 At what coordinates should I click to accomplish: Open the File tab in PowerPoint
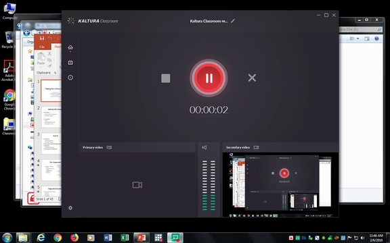tap(42, 47)
